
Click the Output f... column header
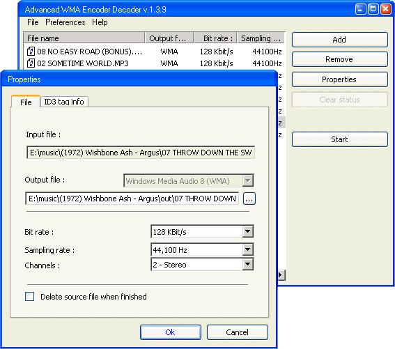click(169, 38)
